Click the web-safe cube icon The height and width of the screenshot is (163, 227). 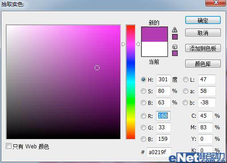point(175,47)
